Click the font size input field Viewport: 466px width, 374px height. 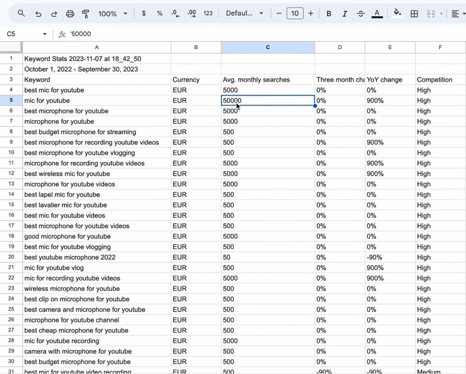tap(295, 13)
